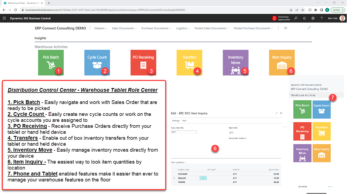This screenshot has height=195, width=347.
Task: Select the DALLAS location row
Action: [x=226, y=178]
